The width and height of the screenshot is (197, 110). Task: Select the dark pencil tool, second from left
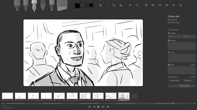click(26, 5)
